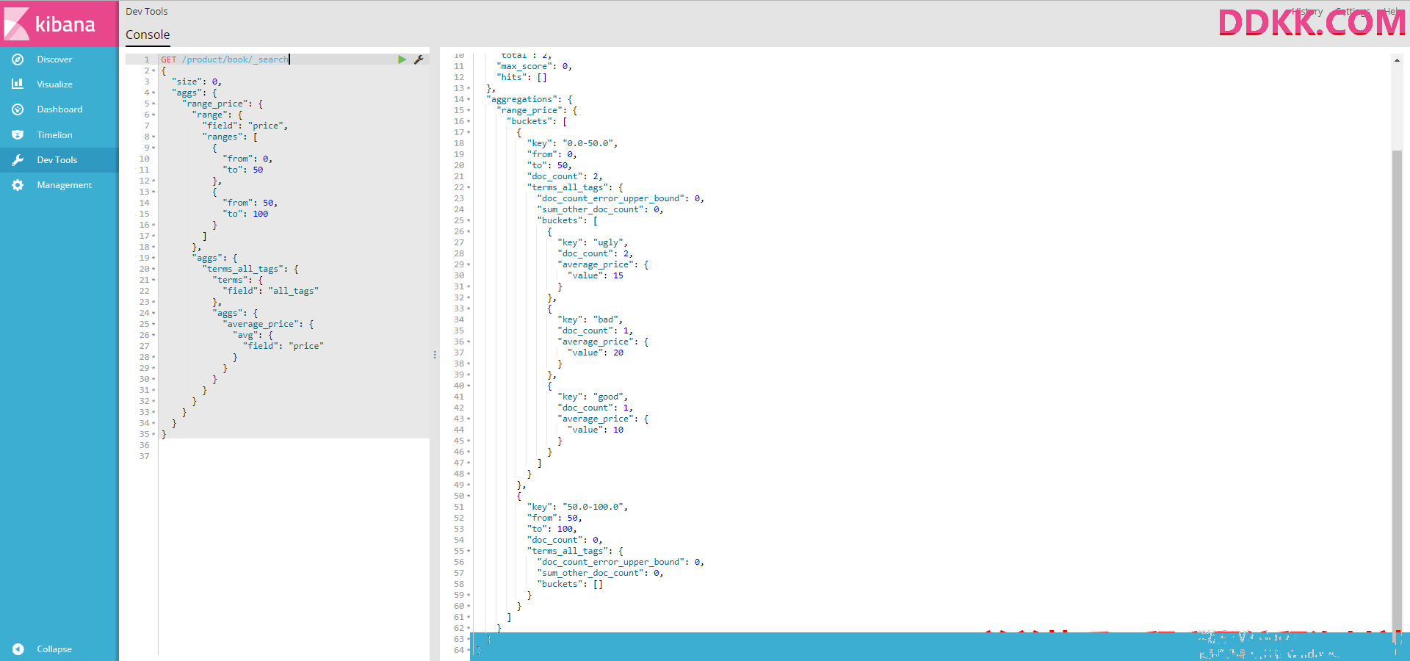Go to Management label in sidebar
1410x661 pixels.
click(x=64, y=185)
